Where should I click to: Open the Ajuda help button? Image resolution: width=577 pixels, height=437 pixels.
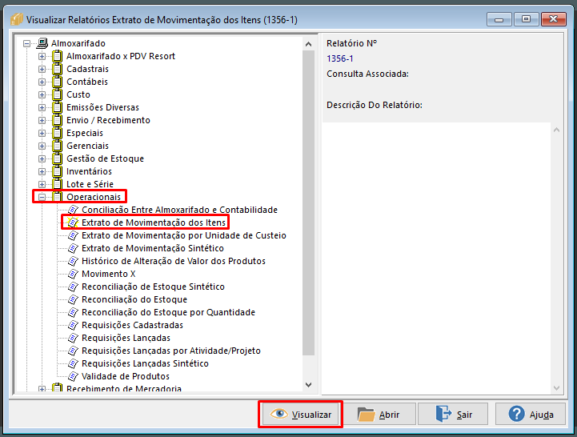tap(531, 414)
